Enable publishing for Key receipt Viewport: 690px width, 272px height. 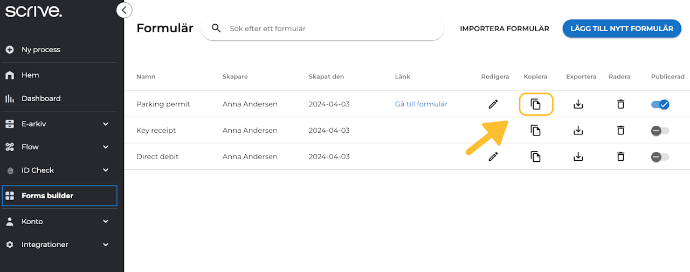(660, 131)
